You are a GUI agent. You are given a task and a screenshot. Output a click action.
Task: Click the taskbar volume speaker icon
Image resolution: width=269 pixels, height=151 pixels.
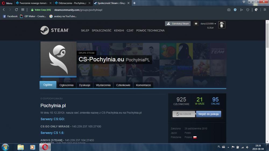coord(242,147)
